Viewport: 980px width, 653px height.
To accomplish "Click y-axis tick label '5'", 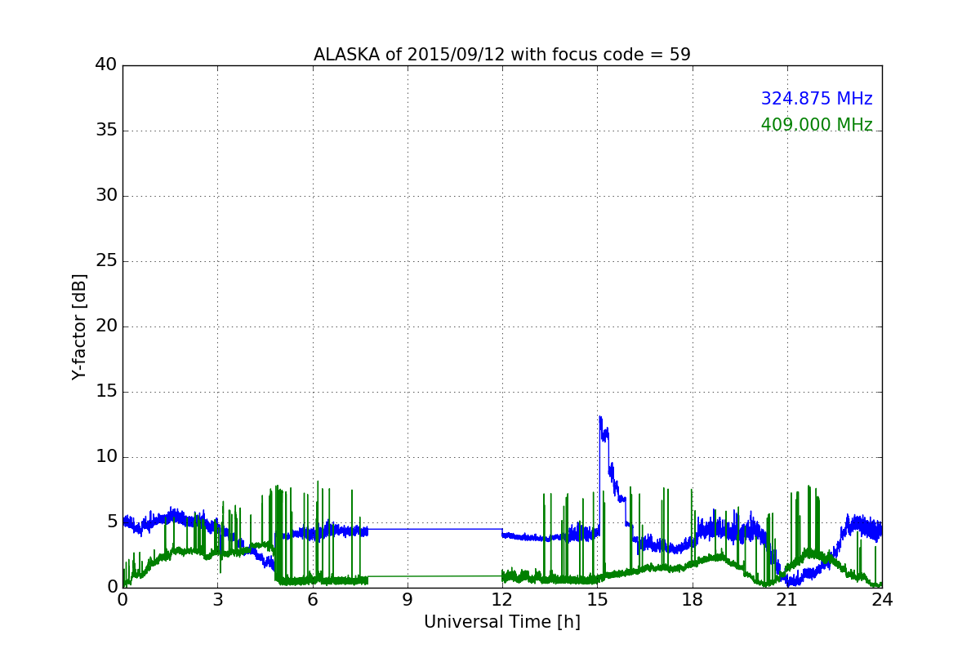I will (112, 522).
